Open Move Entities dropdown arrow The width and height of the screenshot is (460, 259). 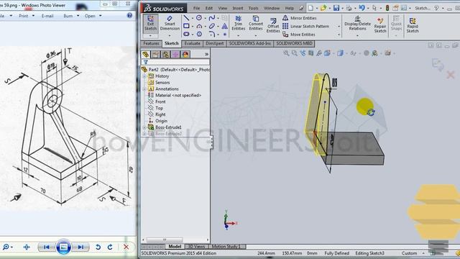tap(339, 35)
